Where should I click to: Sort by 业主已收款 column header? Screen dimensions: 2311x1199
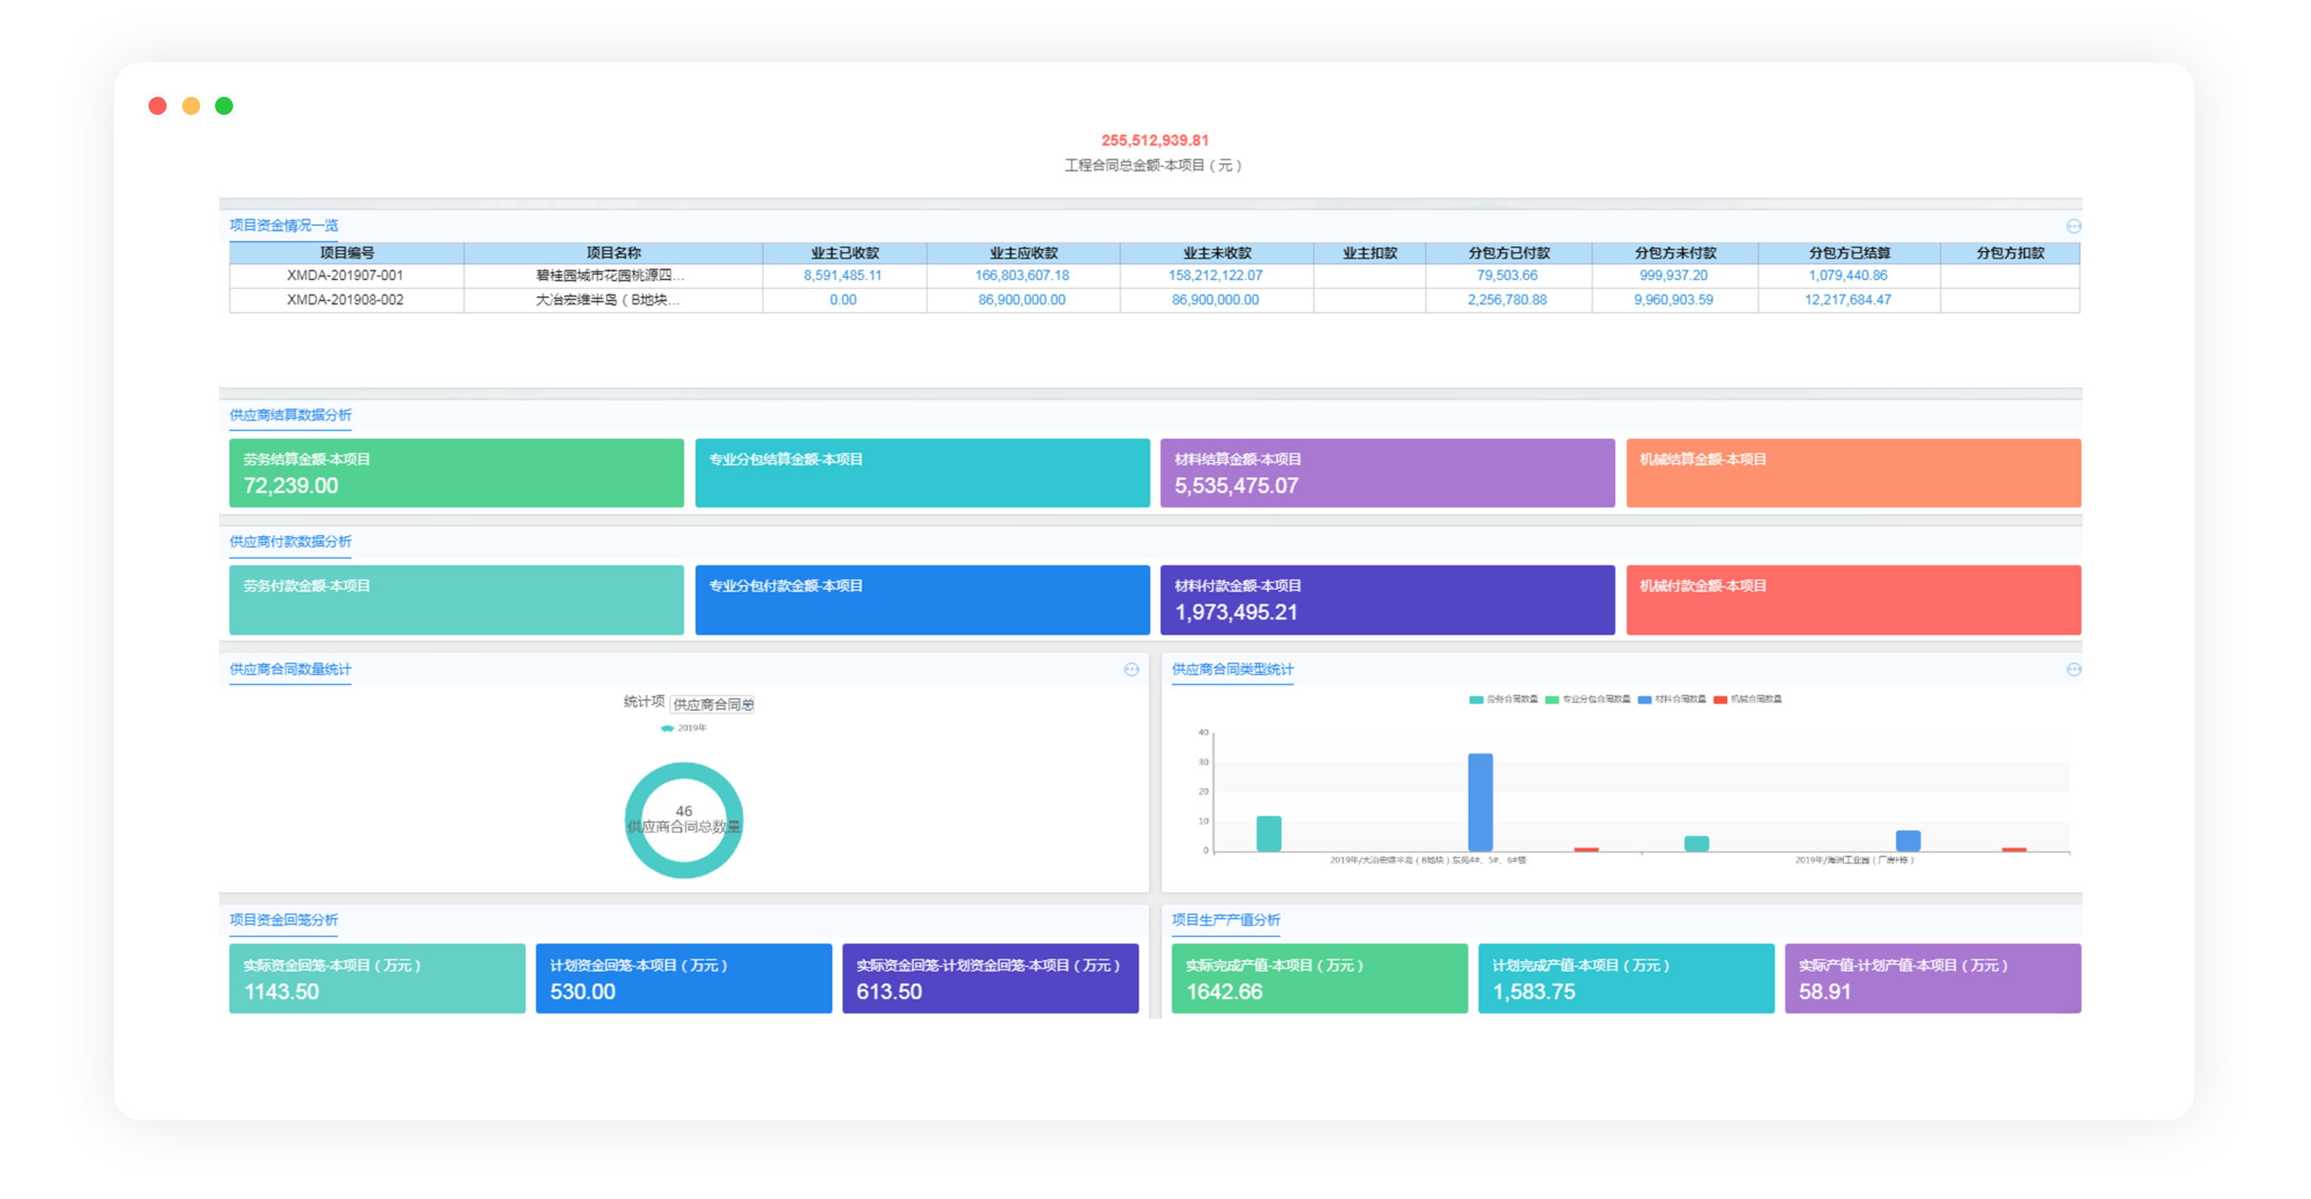(x=844, y=253)
